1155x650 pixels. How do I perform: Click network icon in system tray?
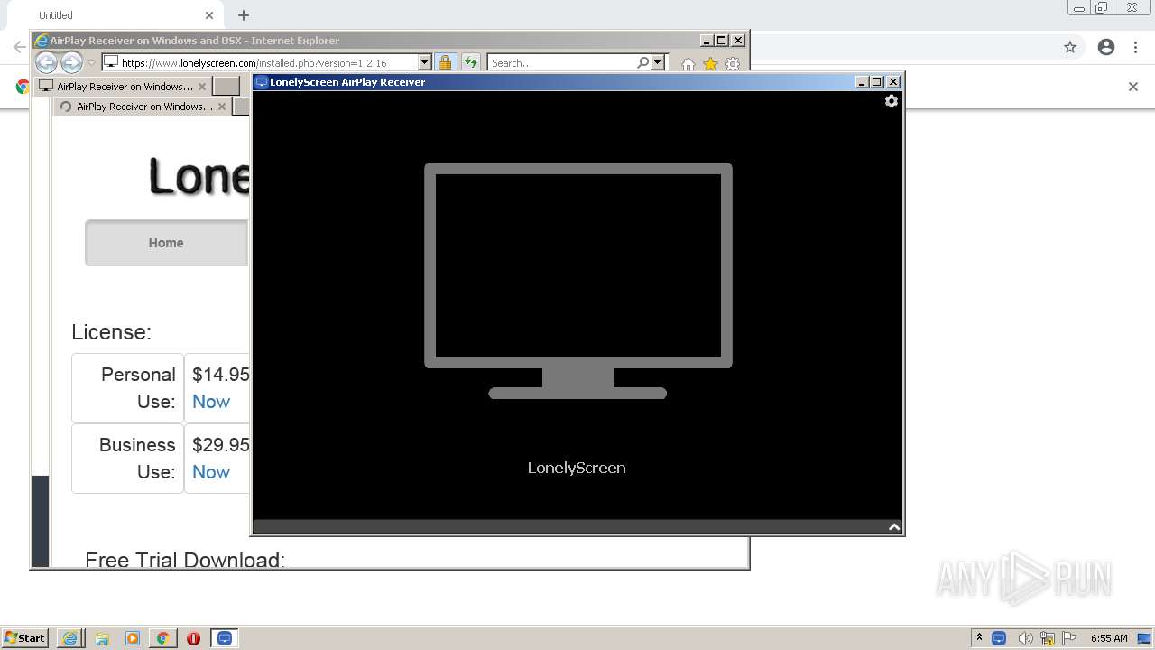click(1048, 638)
